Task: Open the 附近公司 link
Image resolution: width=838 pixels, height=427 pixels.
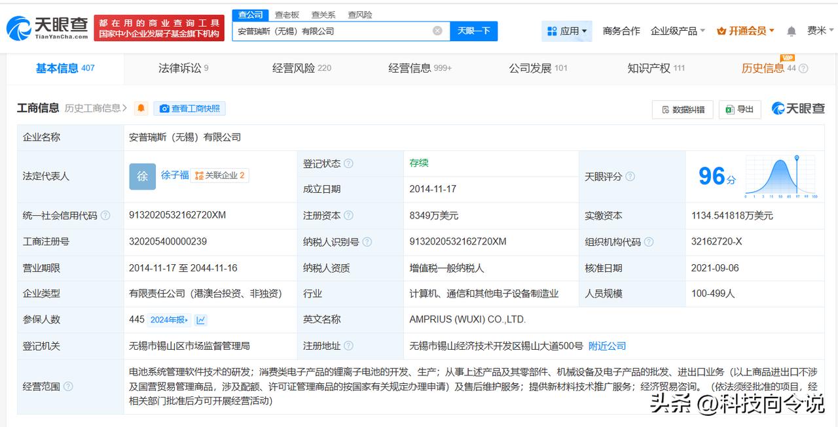Action: [x=607, y=346]
